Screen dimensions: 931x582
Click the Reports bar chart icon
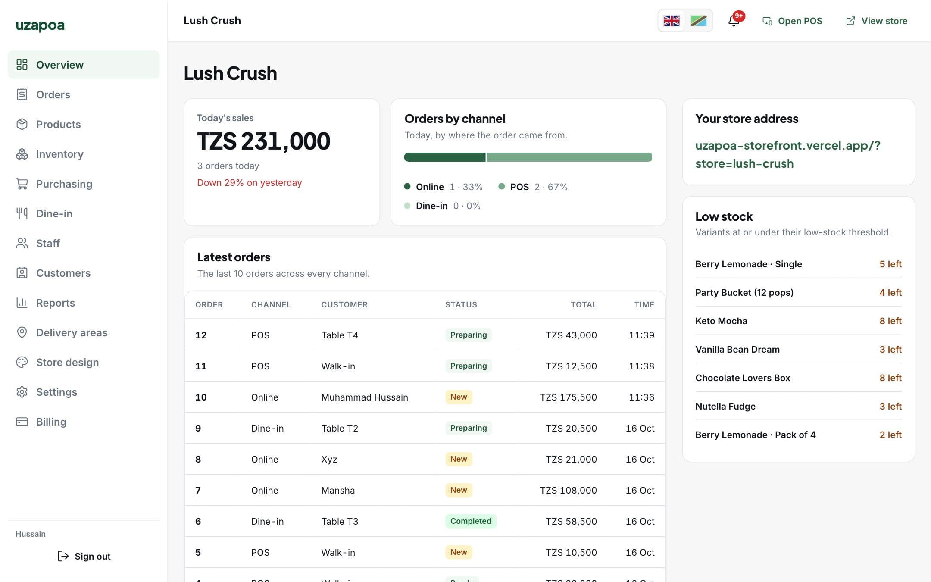(22, 303)
